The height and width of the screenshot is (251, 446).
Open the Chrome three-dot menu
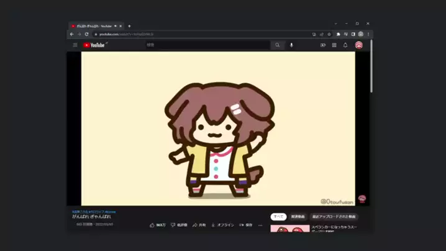pyautogui.click(x=368, y=34)
